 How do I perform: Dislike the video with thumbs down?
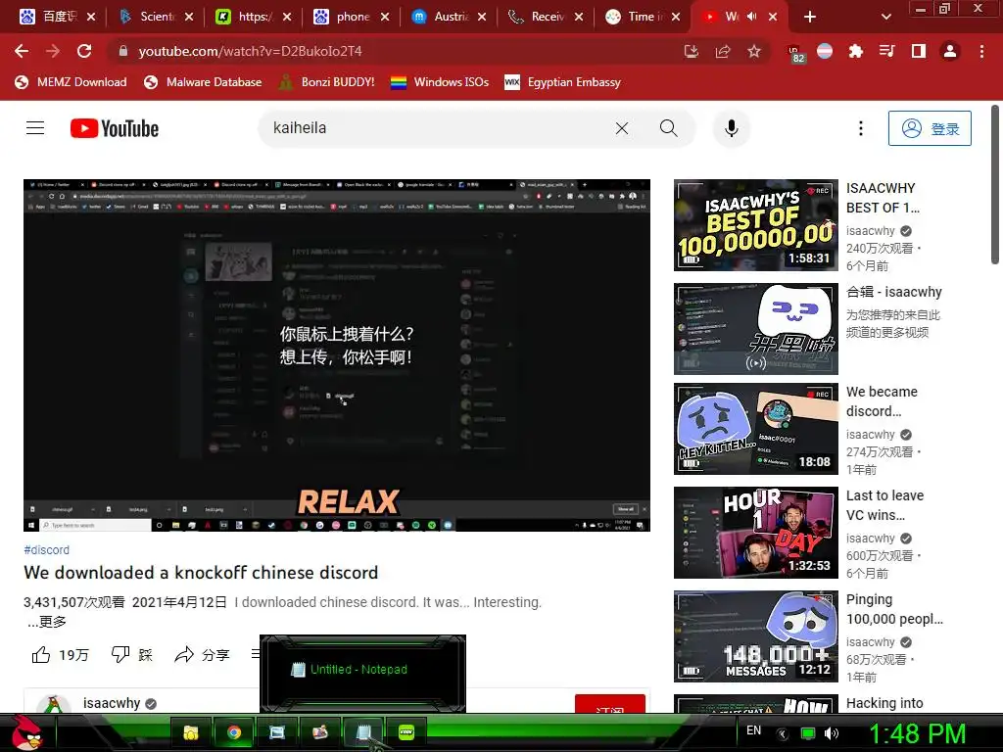coord(132,655)
